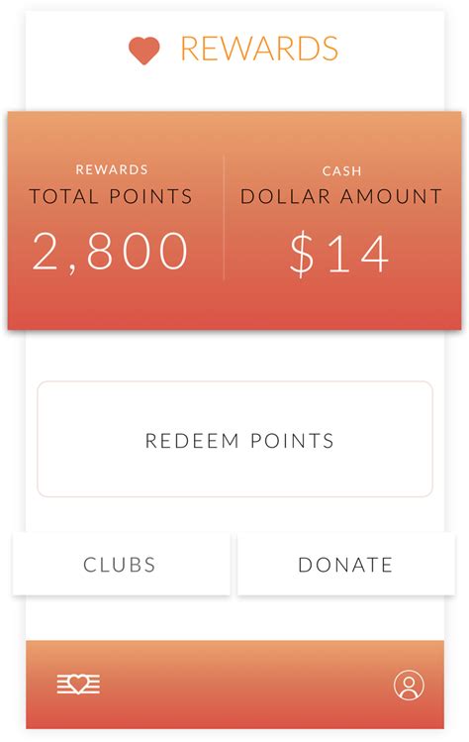Tap the heart icon beside the REWARDS title

point(144,51)
